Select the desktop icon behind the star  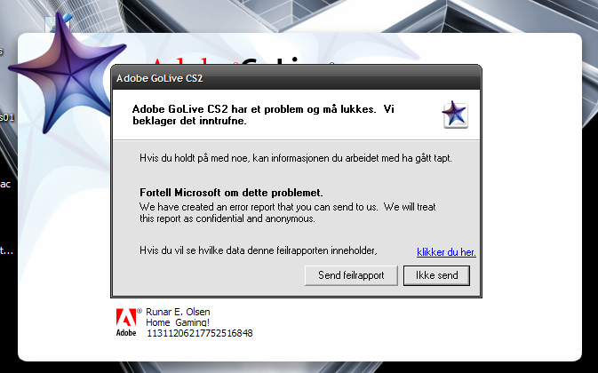[x=58, y=23]
